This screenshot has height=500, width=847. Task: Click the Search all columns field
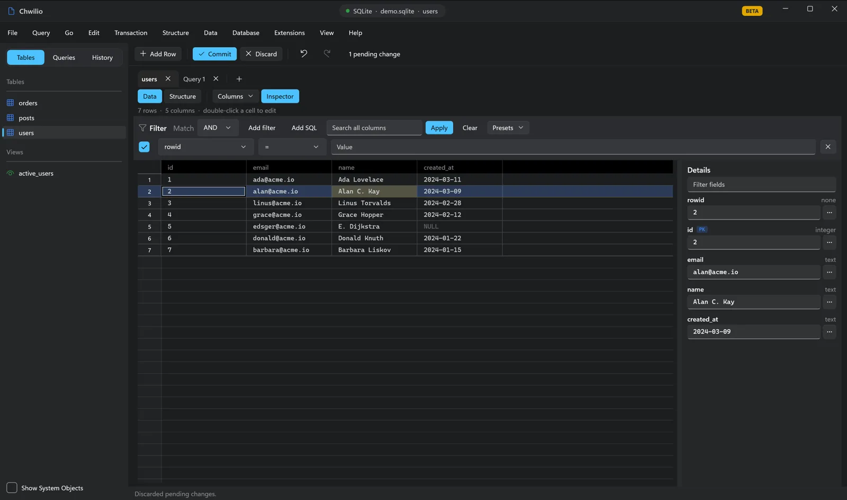[374, 128]
